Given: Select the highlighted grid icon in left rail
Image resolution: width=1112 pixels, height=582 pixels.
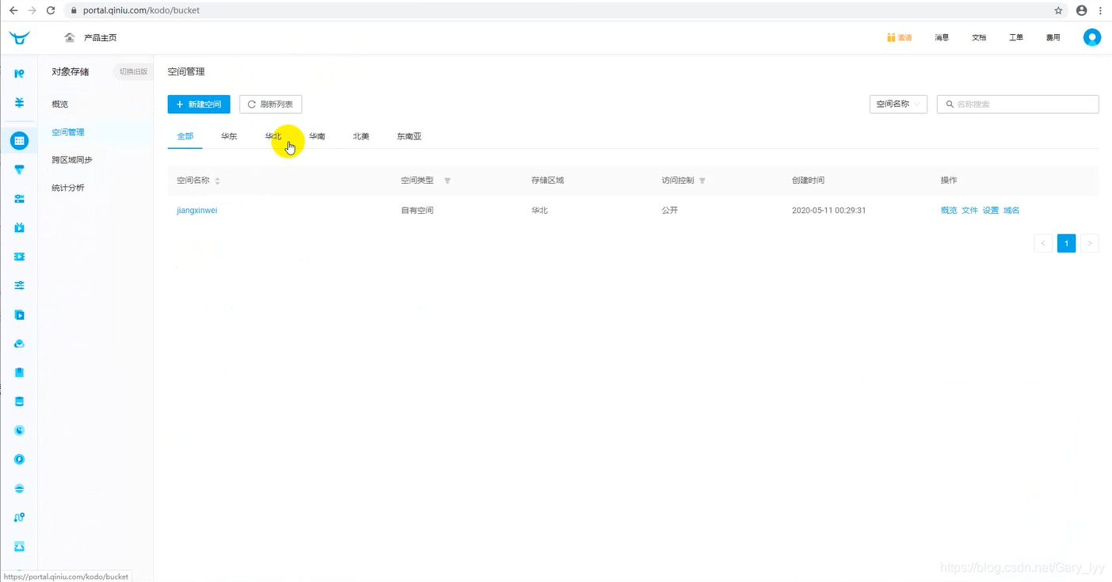Looking at the screenshot, I should coord(20,141).
